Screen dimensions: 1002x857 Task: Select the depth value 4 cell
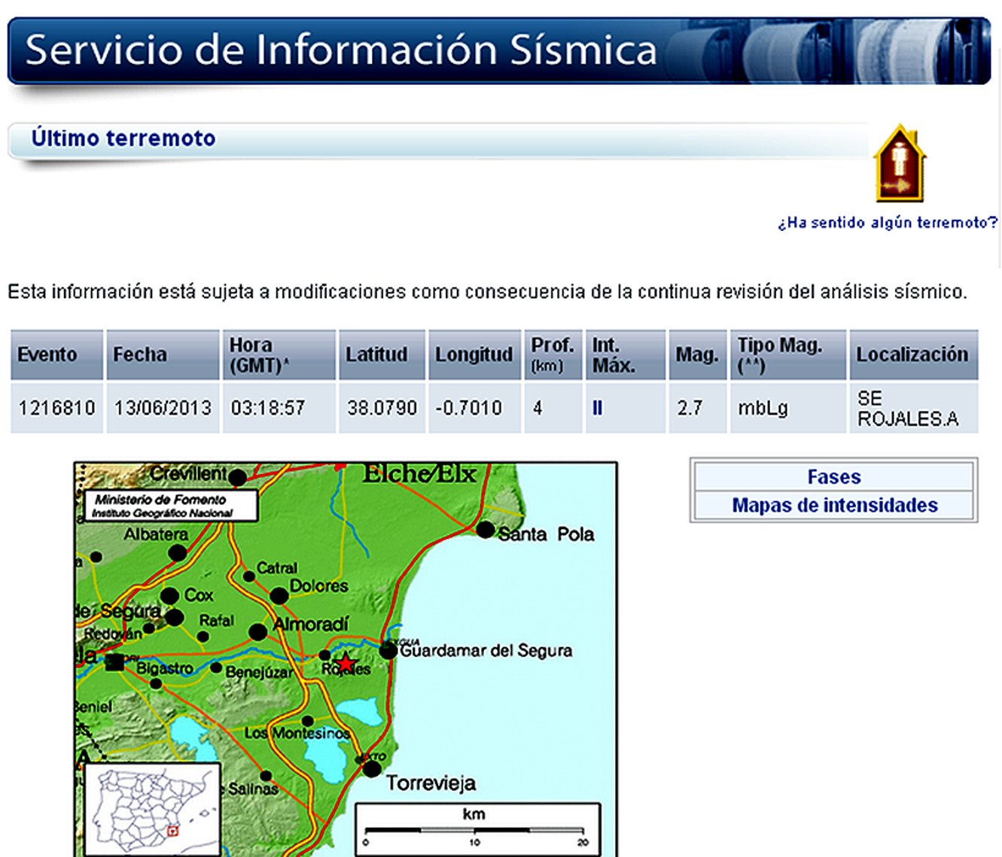pyautogui.click(x=553, y=408)
